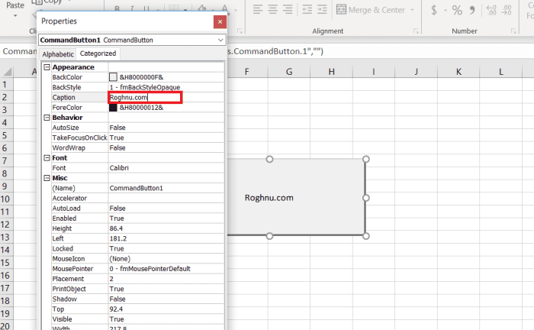
Task: Select the Accelerator property row
Action: [x=137, y=198]
